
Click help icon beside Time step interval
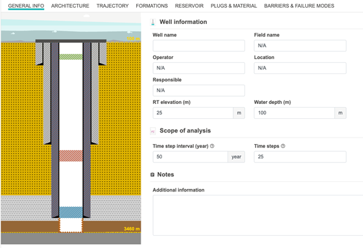click(212, 146)
